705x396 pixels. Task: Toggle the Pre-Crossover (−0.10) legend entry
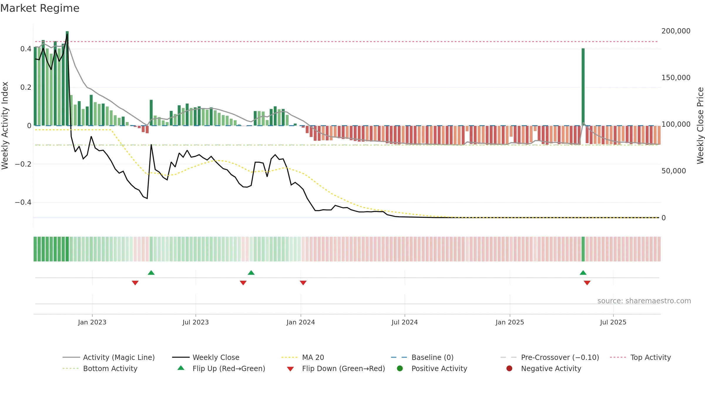pyautogui.click(x=550, y=357)
